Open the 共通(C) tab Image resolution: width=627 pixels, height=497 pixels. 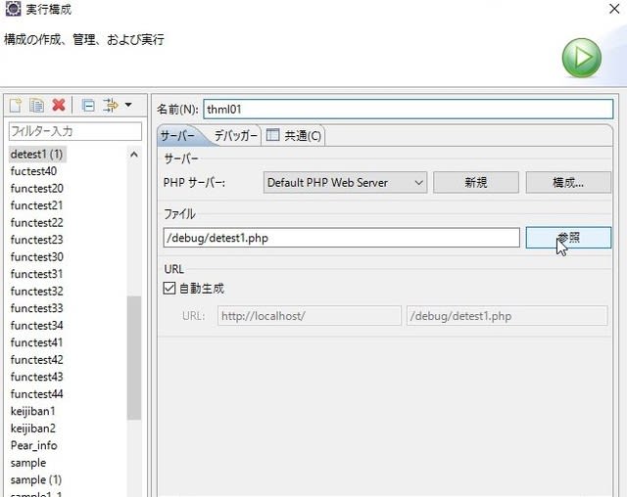click(296, 136)
